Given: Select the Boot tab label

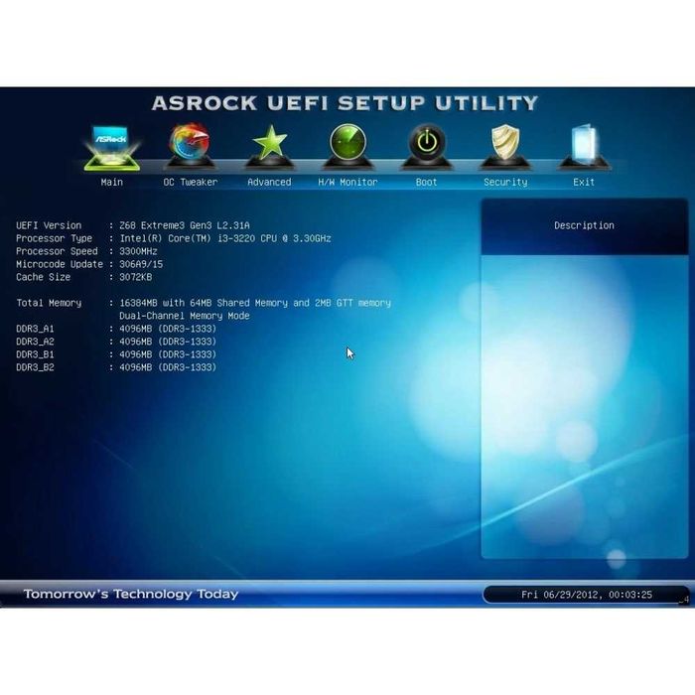Looking at the screenshot, I should 427,182.
